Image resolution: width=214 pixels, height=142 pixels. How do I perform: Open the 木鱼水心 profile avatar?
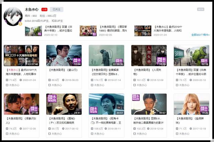13,16
